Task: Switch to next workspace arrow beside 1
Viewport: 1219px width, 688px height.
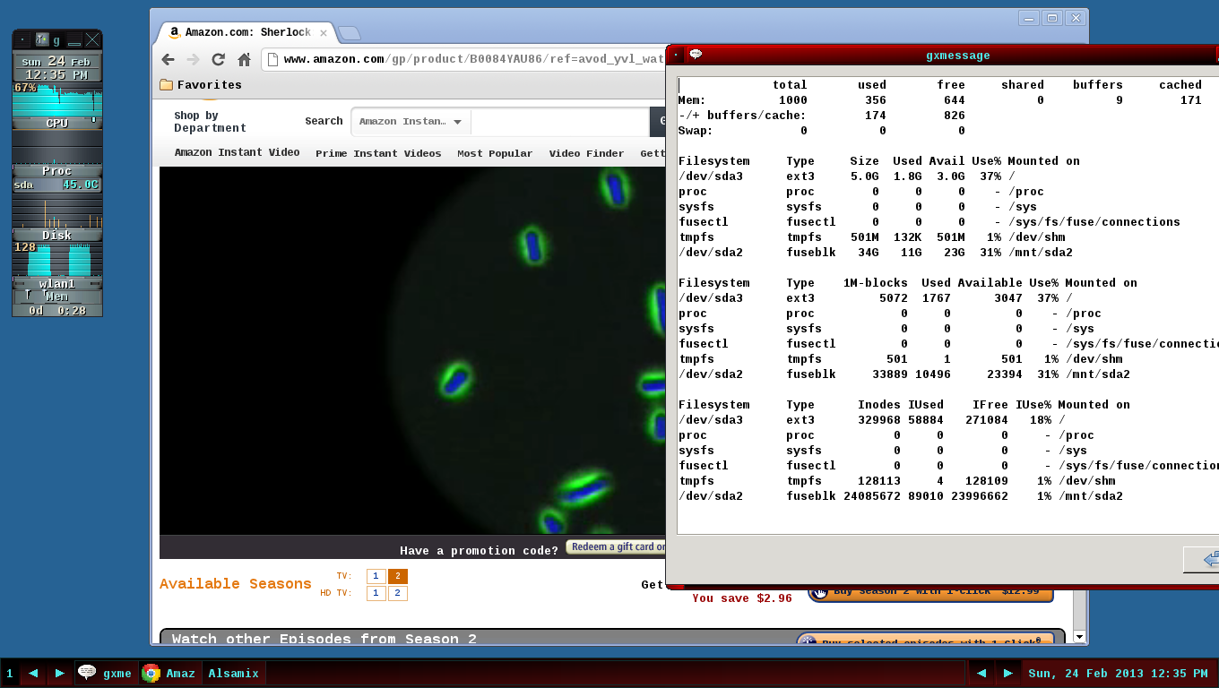Action: (x=60, y=673)
